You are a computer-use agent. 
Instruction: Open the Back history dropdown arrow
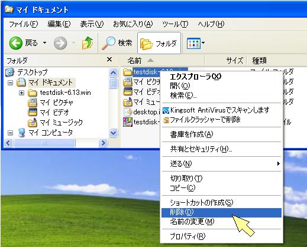coord(45,42)
